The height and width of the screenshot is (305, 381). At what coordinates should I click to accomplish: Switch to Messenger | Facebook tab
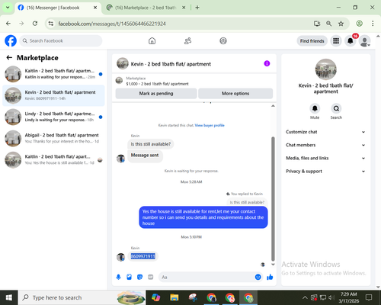tap(58, 8)
